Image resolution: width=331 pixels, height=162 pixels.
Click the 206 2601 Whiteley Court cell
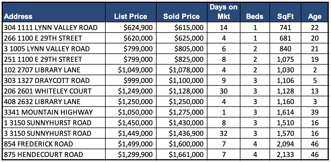coord(48,91)
